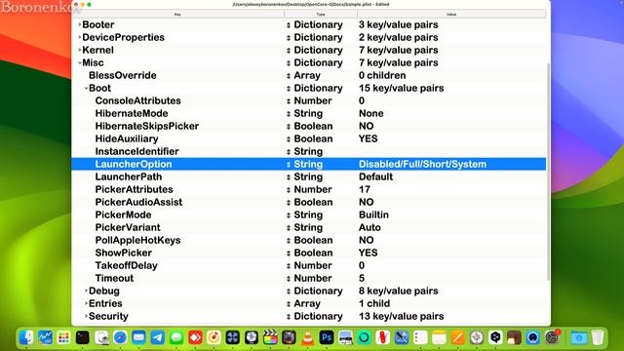This screenshot has height=351, width=624.
Task: Expand the Entries array row
Action: tap(86, 303)
